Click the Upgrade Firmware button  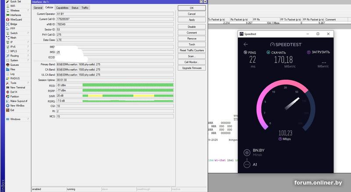pos(192,68)
